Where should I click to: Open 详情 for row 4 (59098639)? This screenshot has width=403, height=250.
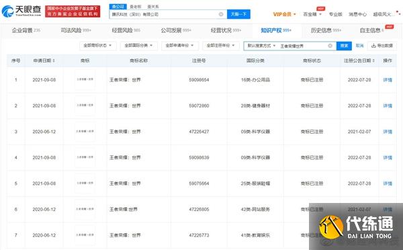pos(388,158)
